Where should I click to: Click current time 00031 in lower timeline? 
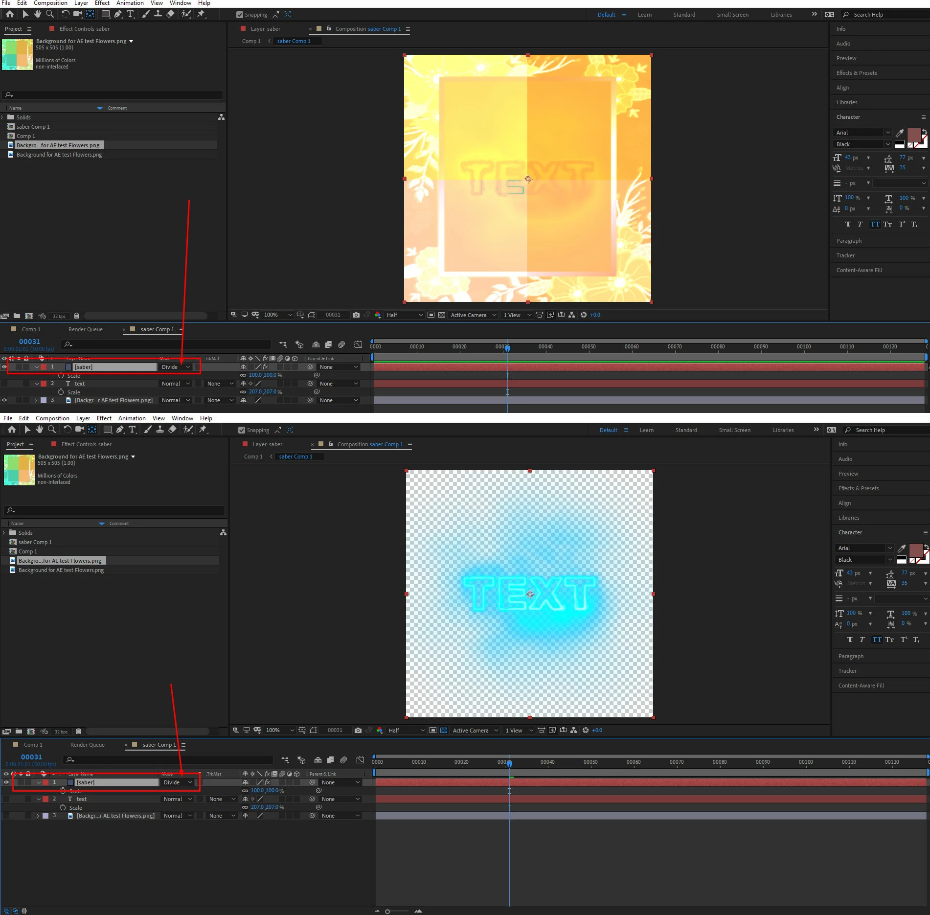coord(31,757)
